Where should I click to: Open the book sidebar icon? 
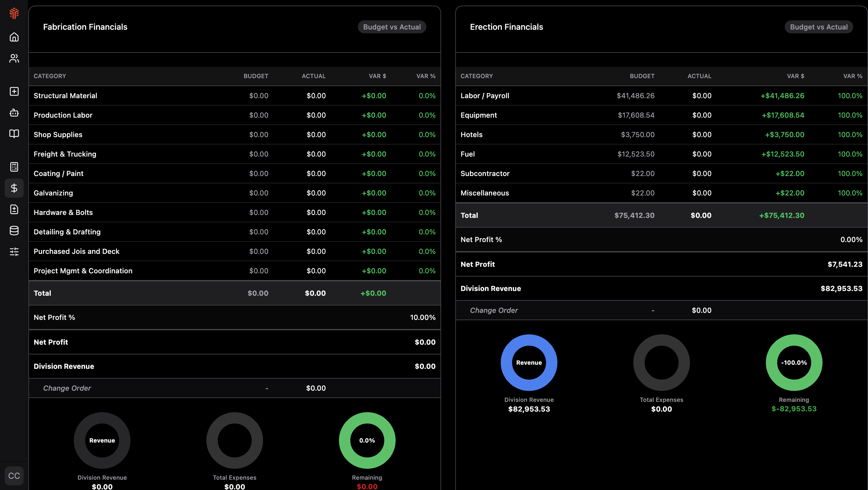(x=14, y=134)
